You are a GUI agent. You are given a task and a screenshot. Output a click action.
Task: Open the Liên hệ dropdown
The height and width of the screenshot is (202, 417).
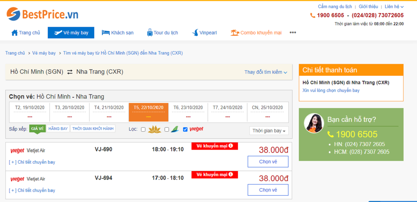coord(394,6)
